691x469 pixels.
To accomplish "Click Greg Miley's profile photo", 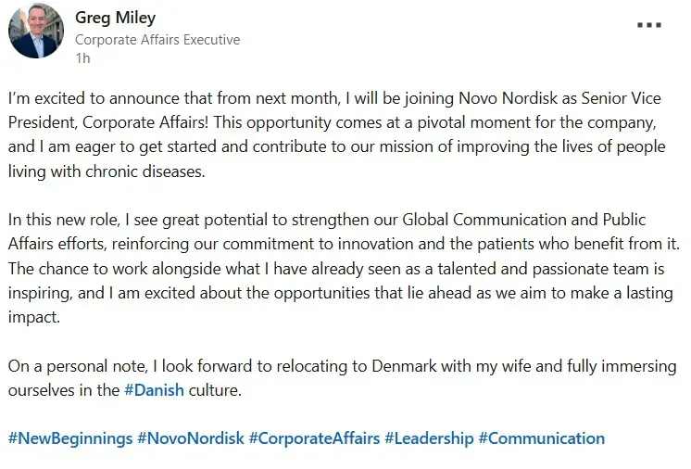I will pos(36,32).
